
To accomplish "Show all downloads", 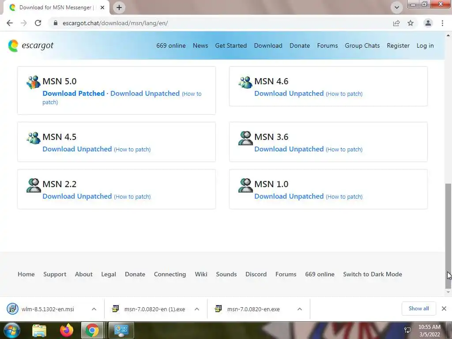I will (x=418, y=309).
